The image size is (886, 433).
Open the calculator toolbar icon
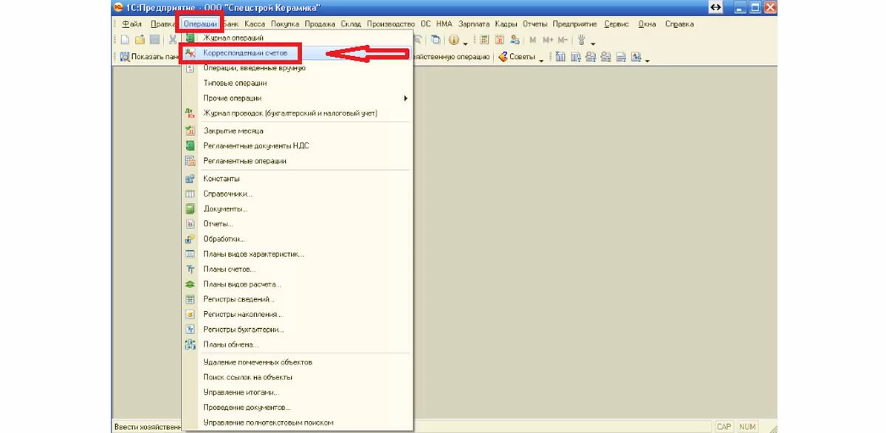coord(485,40)
